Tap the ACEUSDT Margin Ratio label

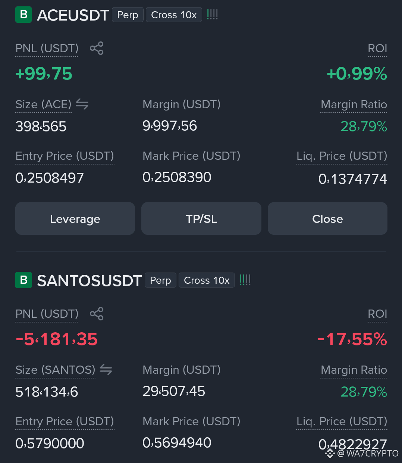point(354,105)
